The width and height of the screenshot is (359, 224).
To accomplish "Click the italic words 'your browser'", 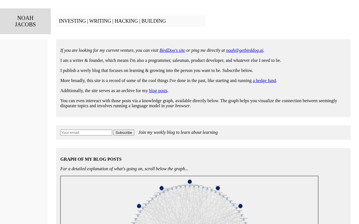I will pos(178,106).
